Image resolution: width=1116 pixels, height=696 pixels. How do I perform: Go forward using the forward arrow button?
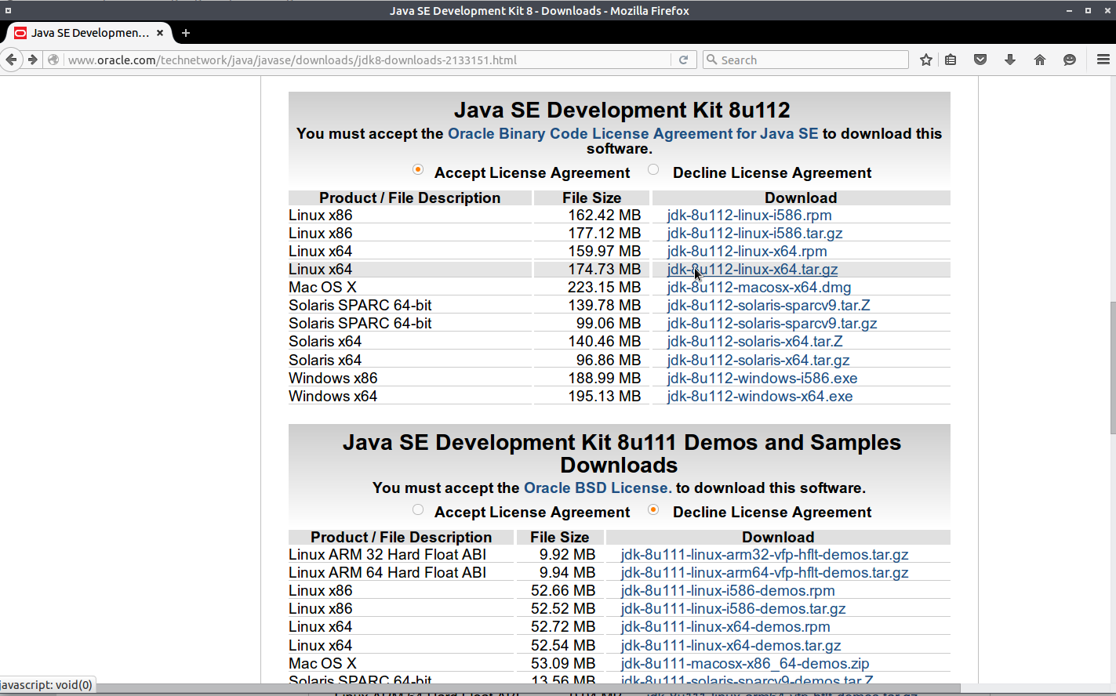click(32, 60)
